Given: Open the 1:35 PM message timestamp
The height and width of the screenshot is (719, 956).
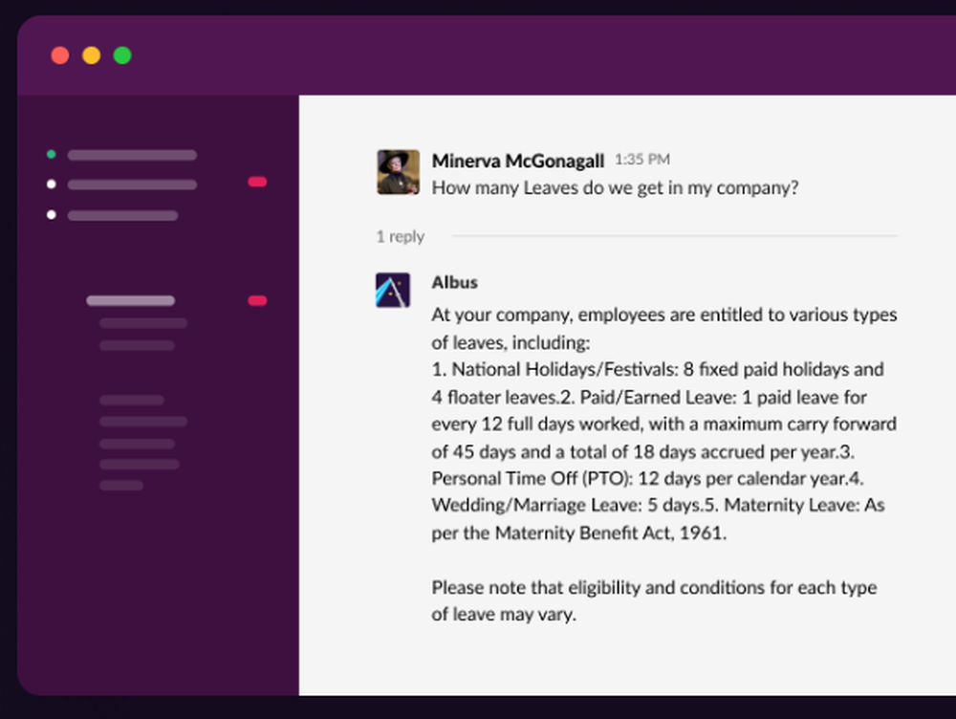Looking at the screenshot, I should pos(642,159).
